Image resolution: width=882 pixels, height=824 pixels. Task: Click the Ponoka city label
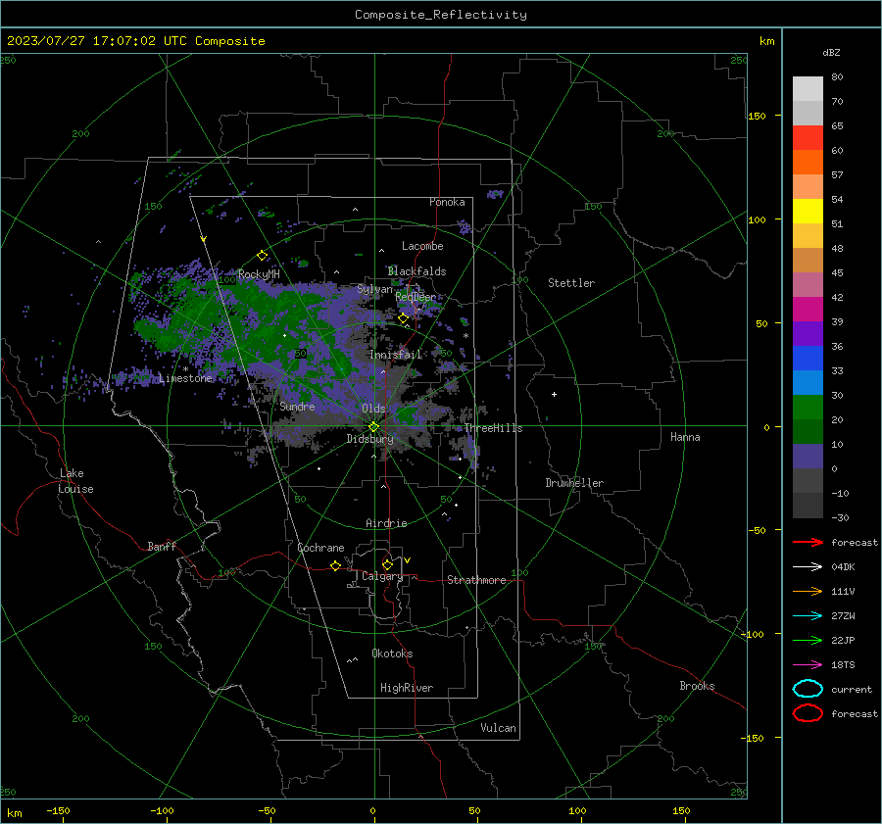[447, 202]
